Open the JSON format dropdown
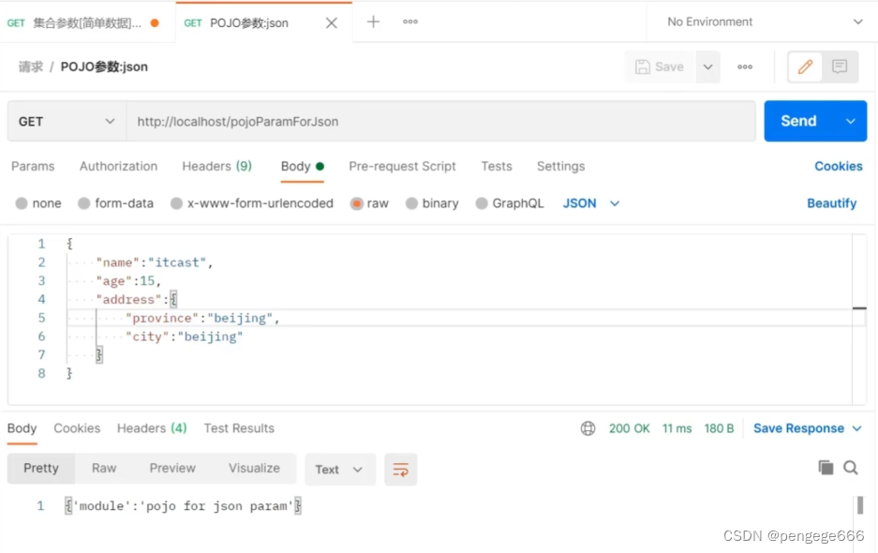The width and height of the screenshot is (878, 553). (x=591, y=203)
